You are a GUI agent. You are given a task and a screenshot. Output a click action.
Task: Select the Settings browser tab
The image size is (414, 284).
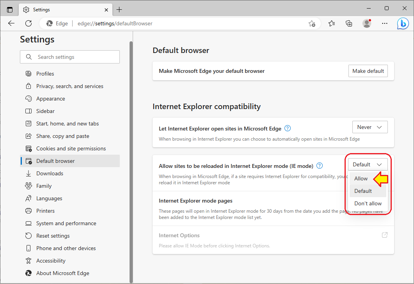point(66,10)
